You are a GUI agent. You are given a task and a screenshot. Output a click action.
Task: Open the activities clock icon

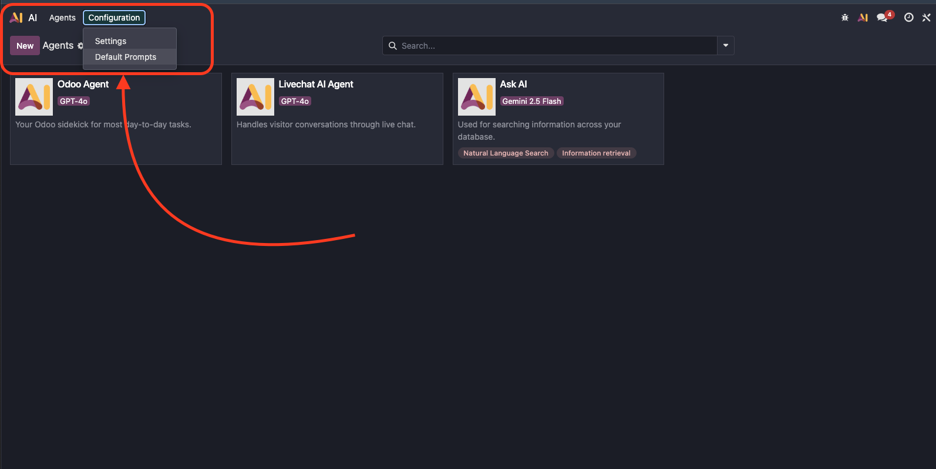click(908, 18)
